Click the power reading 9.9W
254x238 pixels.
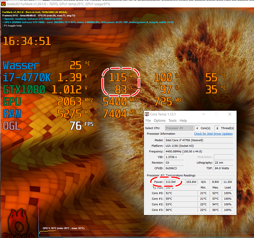click(215, 182)
